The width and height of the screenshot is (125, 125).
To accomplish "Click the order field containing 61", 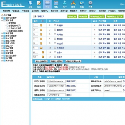I will coord(36,52).
